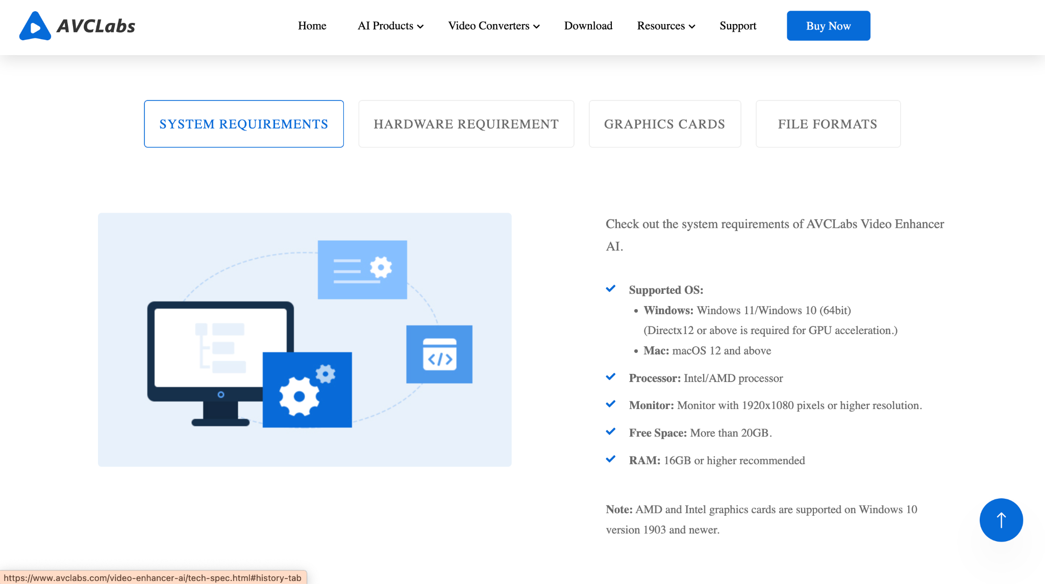Go to the Download page
This screenshot has height=584, width=1045.
[x=588, y=26]
